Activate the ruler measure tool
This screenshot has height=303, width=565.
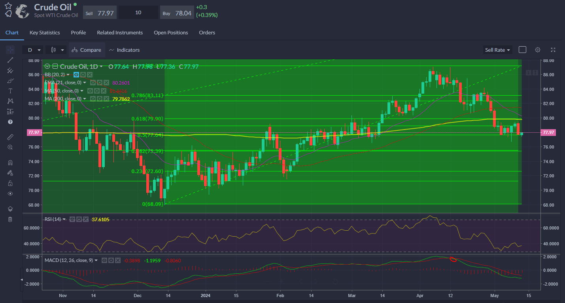click(x=10, y=137)
